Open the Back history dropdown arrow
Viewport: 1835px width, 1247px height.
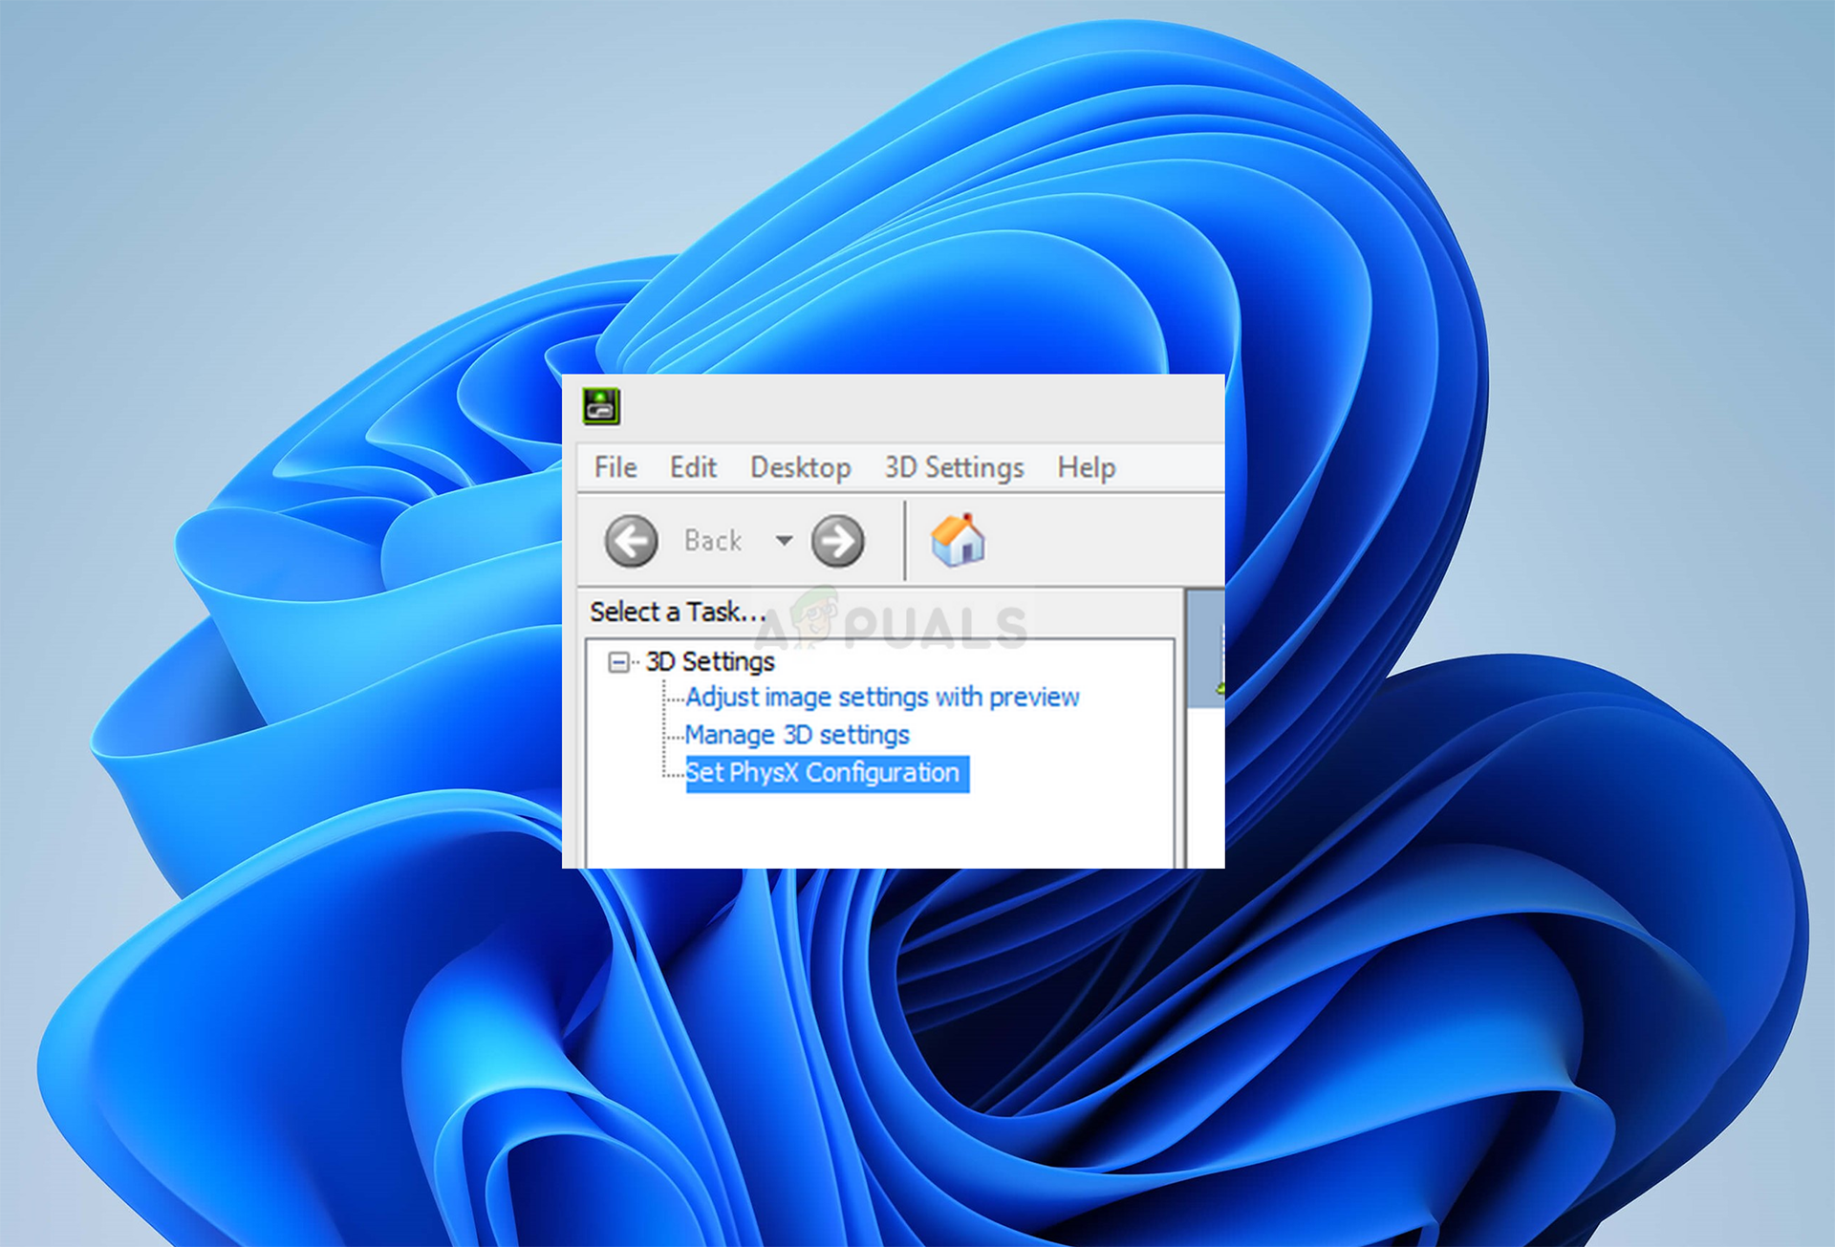coord(784,541)
